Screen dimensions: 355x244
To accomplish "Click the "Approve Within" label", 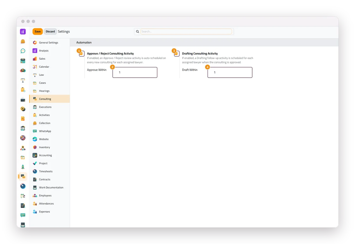I will pyautogui.click(x=97, y=70).
